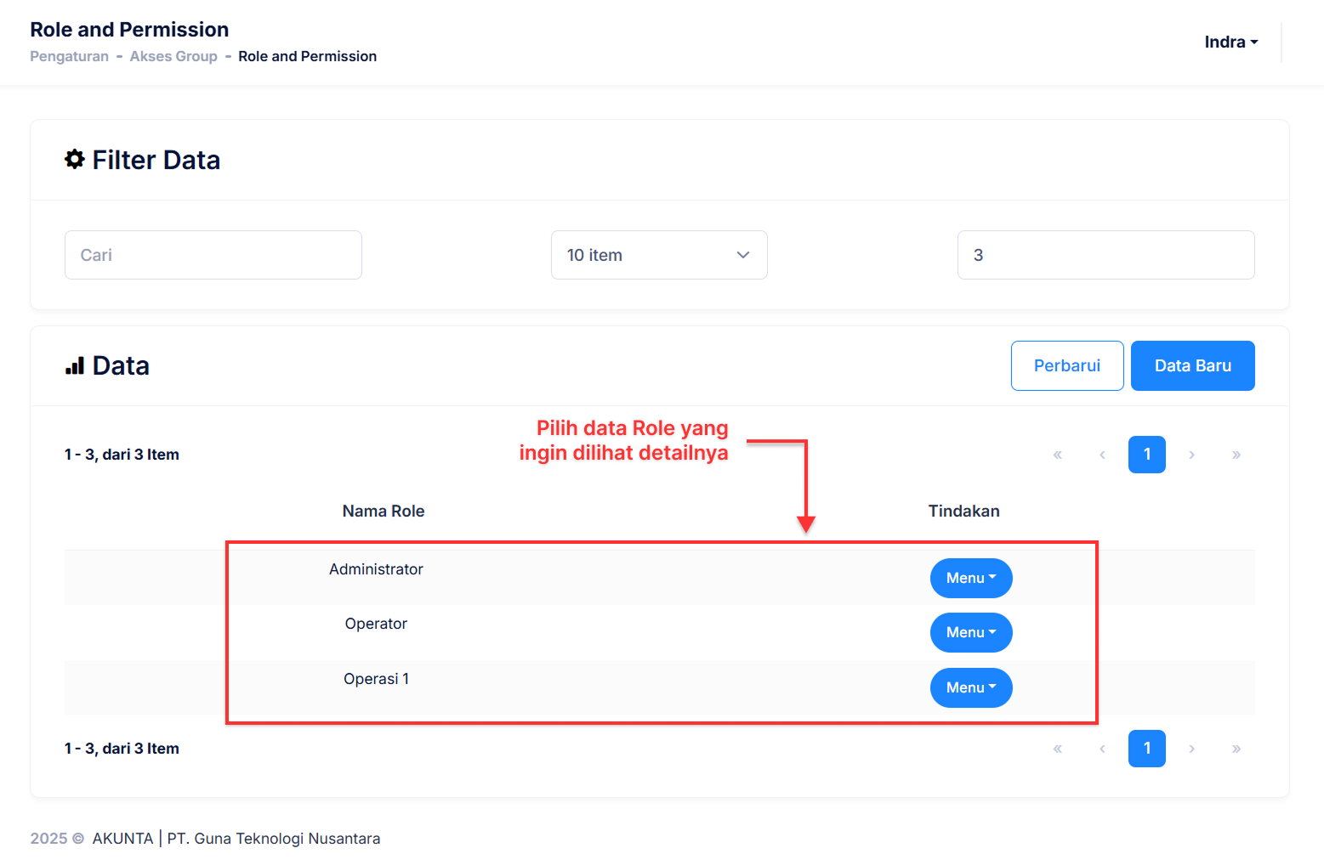Click the Data Baru button
Viewport: 1324px width, 865px height.
coord(1192,365)
